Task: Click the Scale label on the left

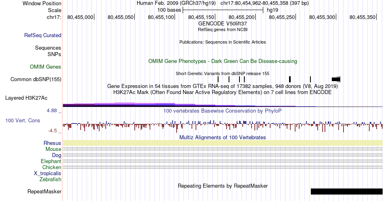Action: coord(54,10)
